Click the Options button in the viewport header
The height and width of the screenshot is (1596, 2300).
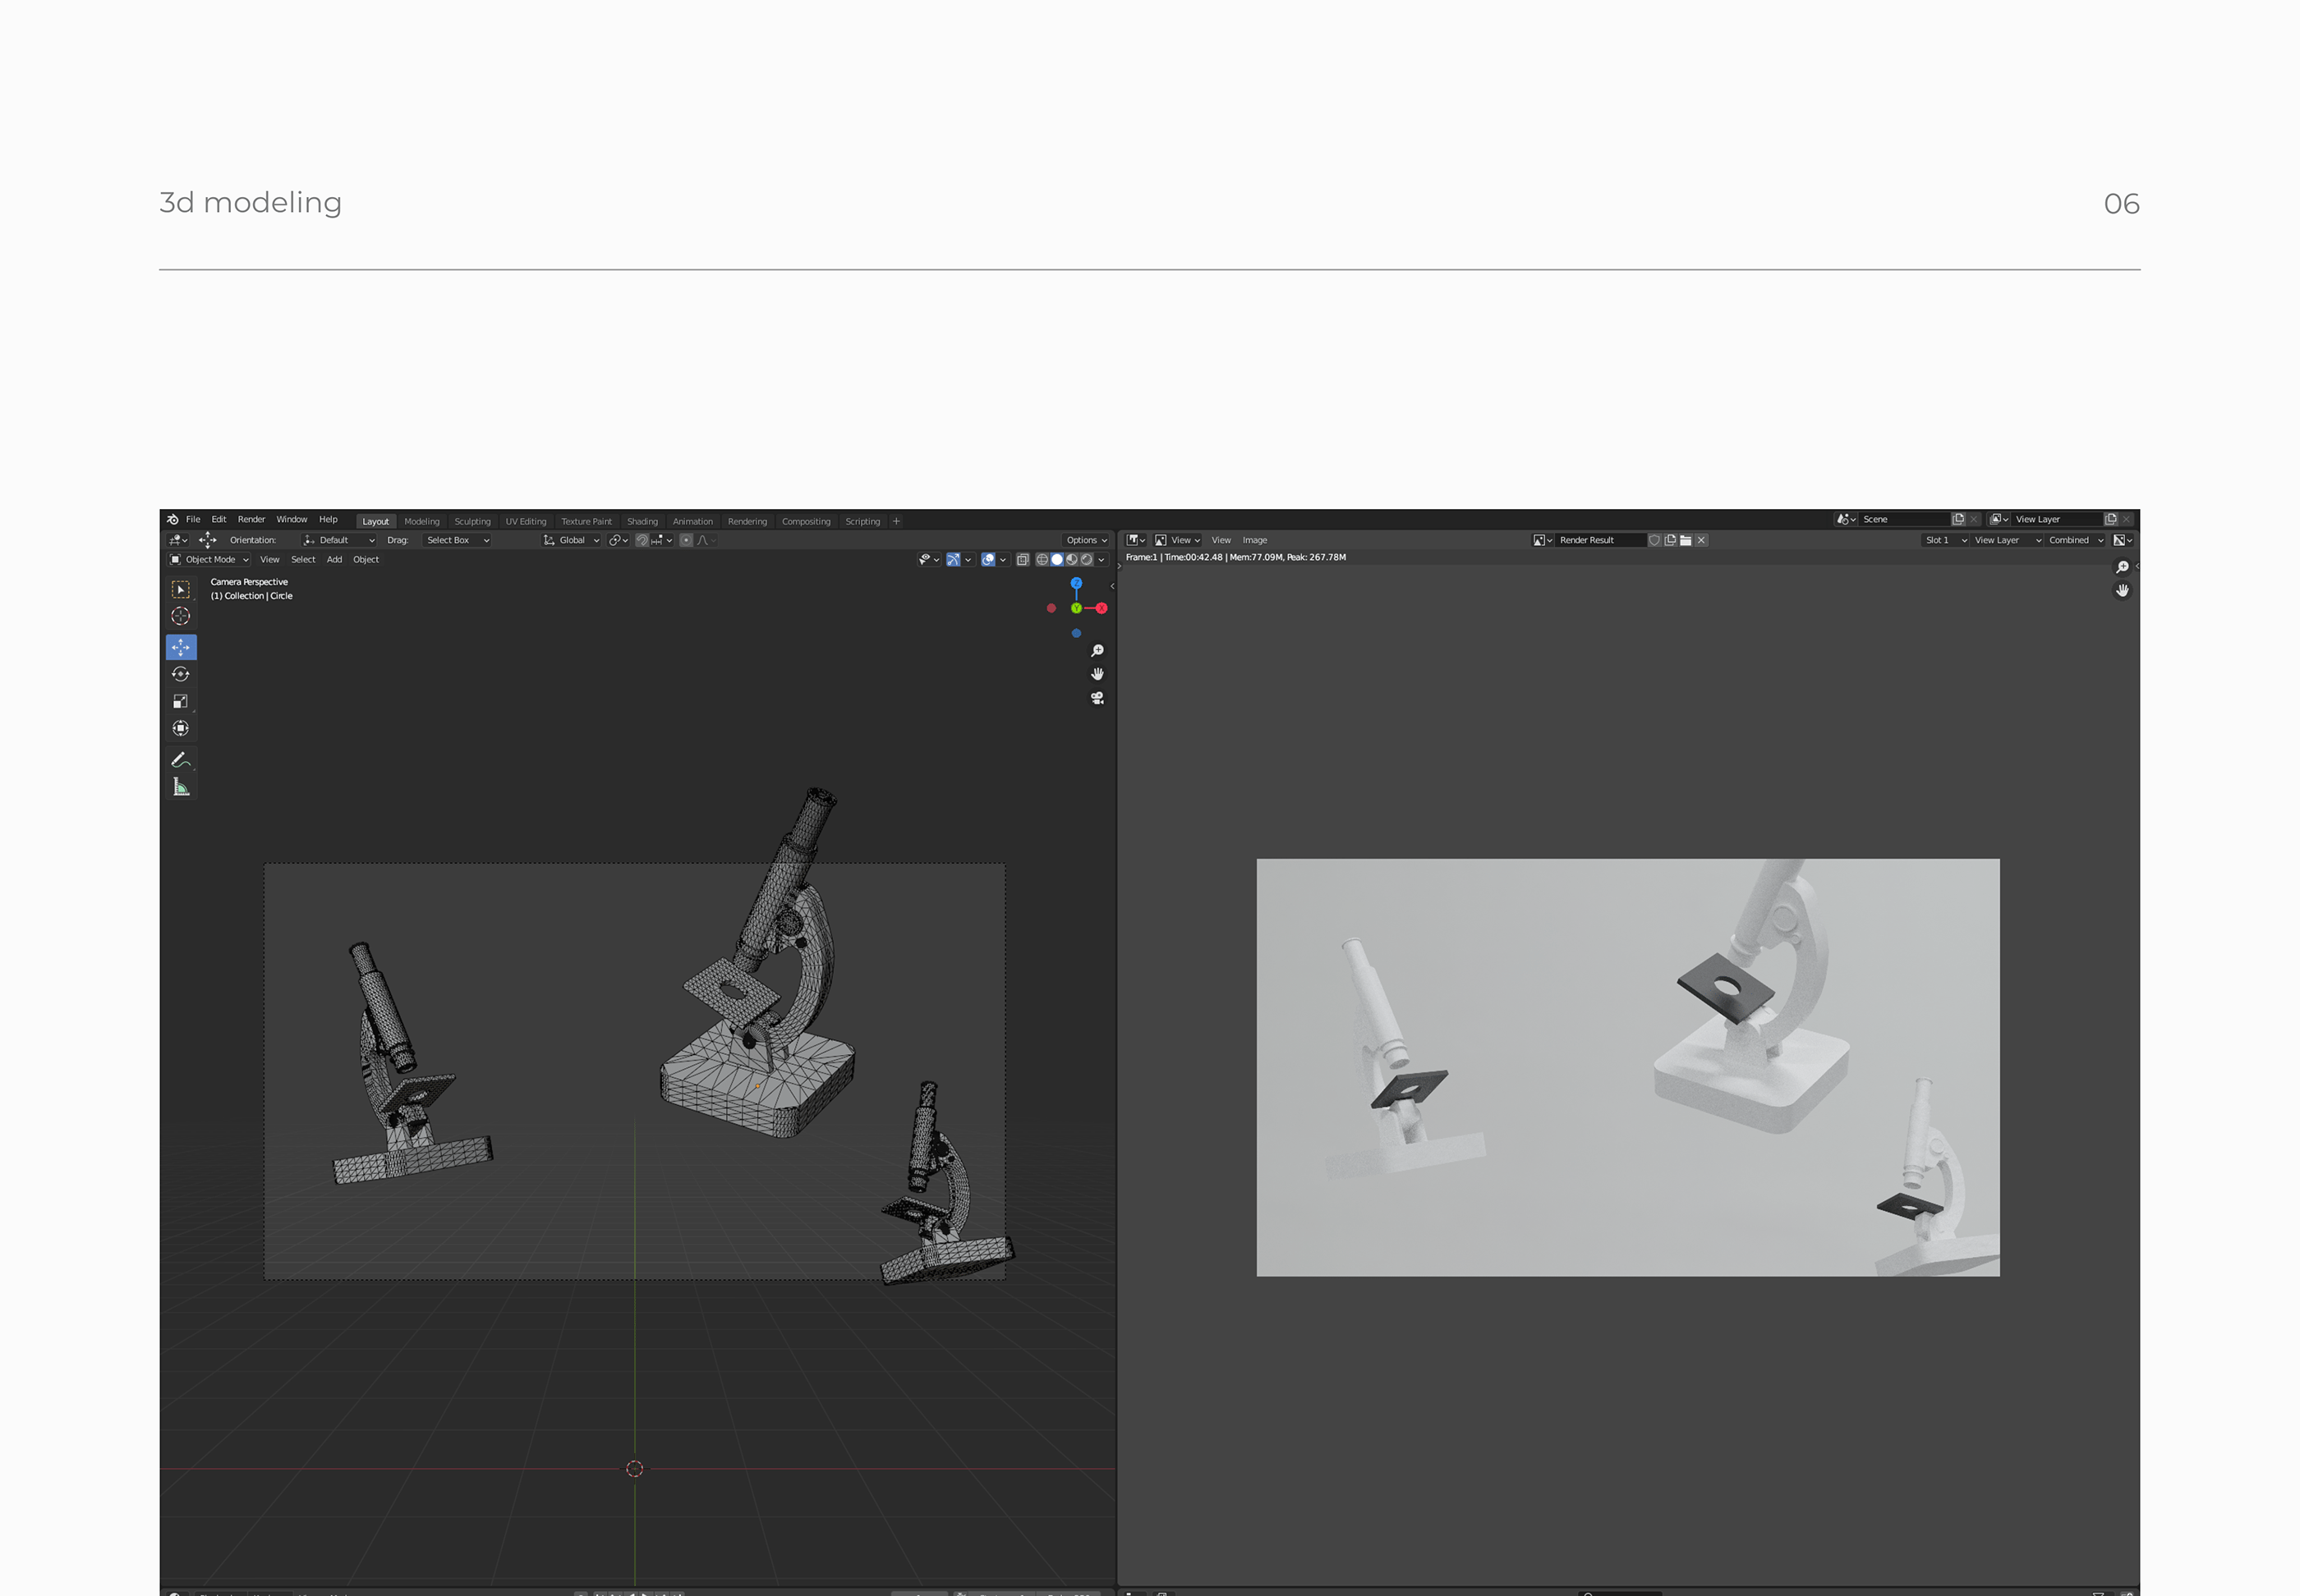point(1085,540)
